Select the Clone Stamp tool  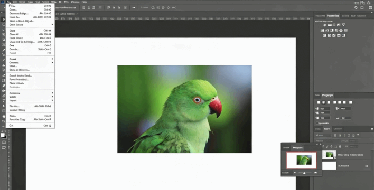[x=3, y=65]
